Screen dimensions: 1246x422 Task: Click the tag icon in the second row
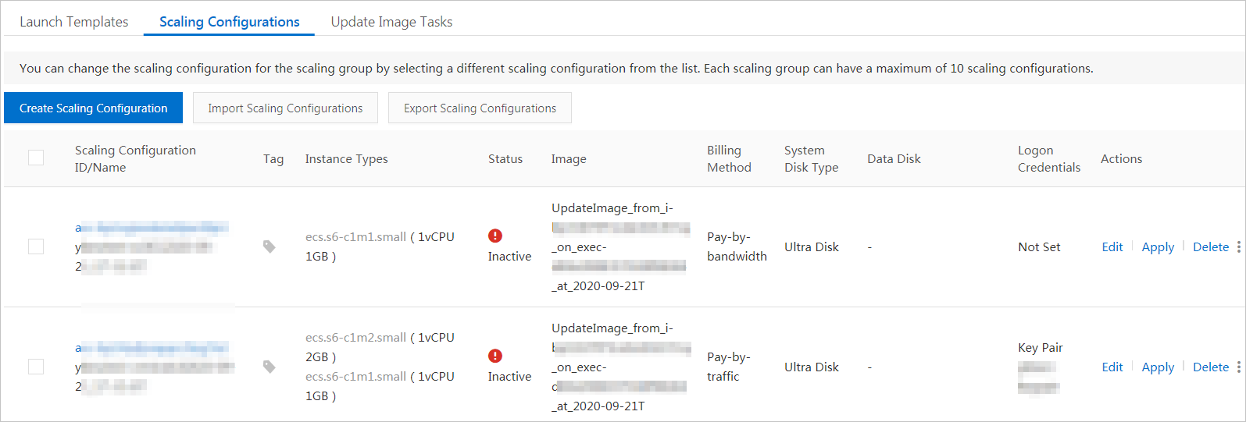click(270, 367)
